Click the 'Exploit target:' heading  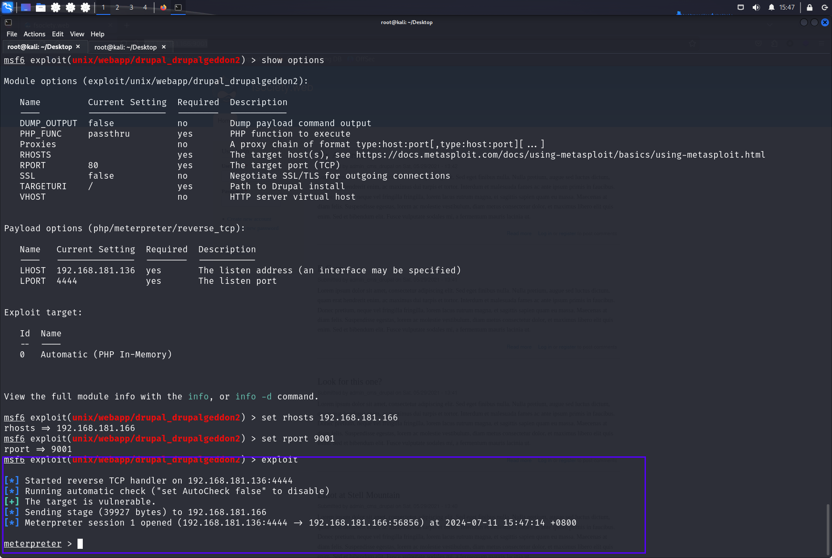tap(43, 313)
